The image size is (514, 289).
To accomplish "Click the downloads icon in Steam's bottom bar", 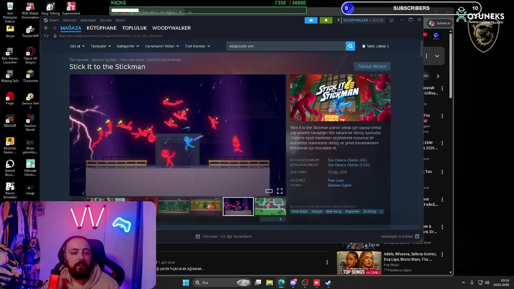I will point(198,236).
